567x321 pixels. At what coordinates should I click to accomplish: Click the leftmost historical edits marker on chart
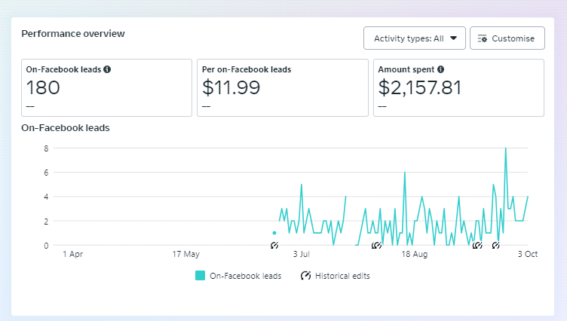coord(274,245)
